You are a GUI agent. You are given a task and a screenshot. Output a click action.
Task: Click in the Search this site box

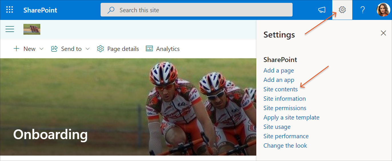(x=196, y=10)
